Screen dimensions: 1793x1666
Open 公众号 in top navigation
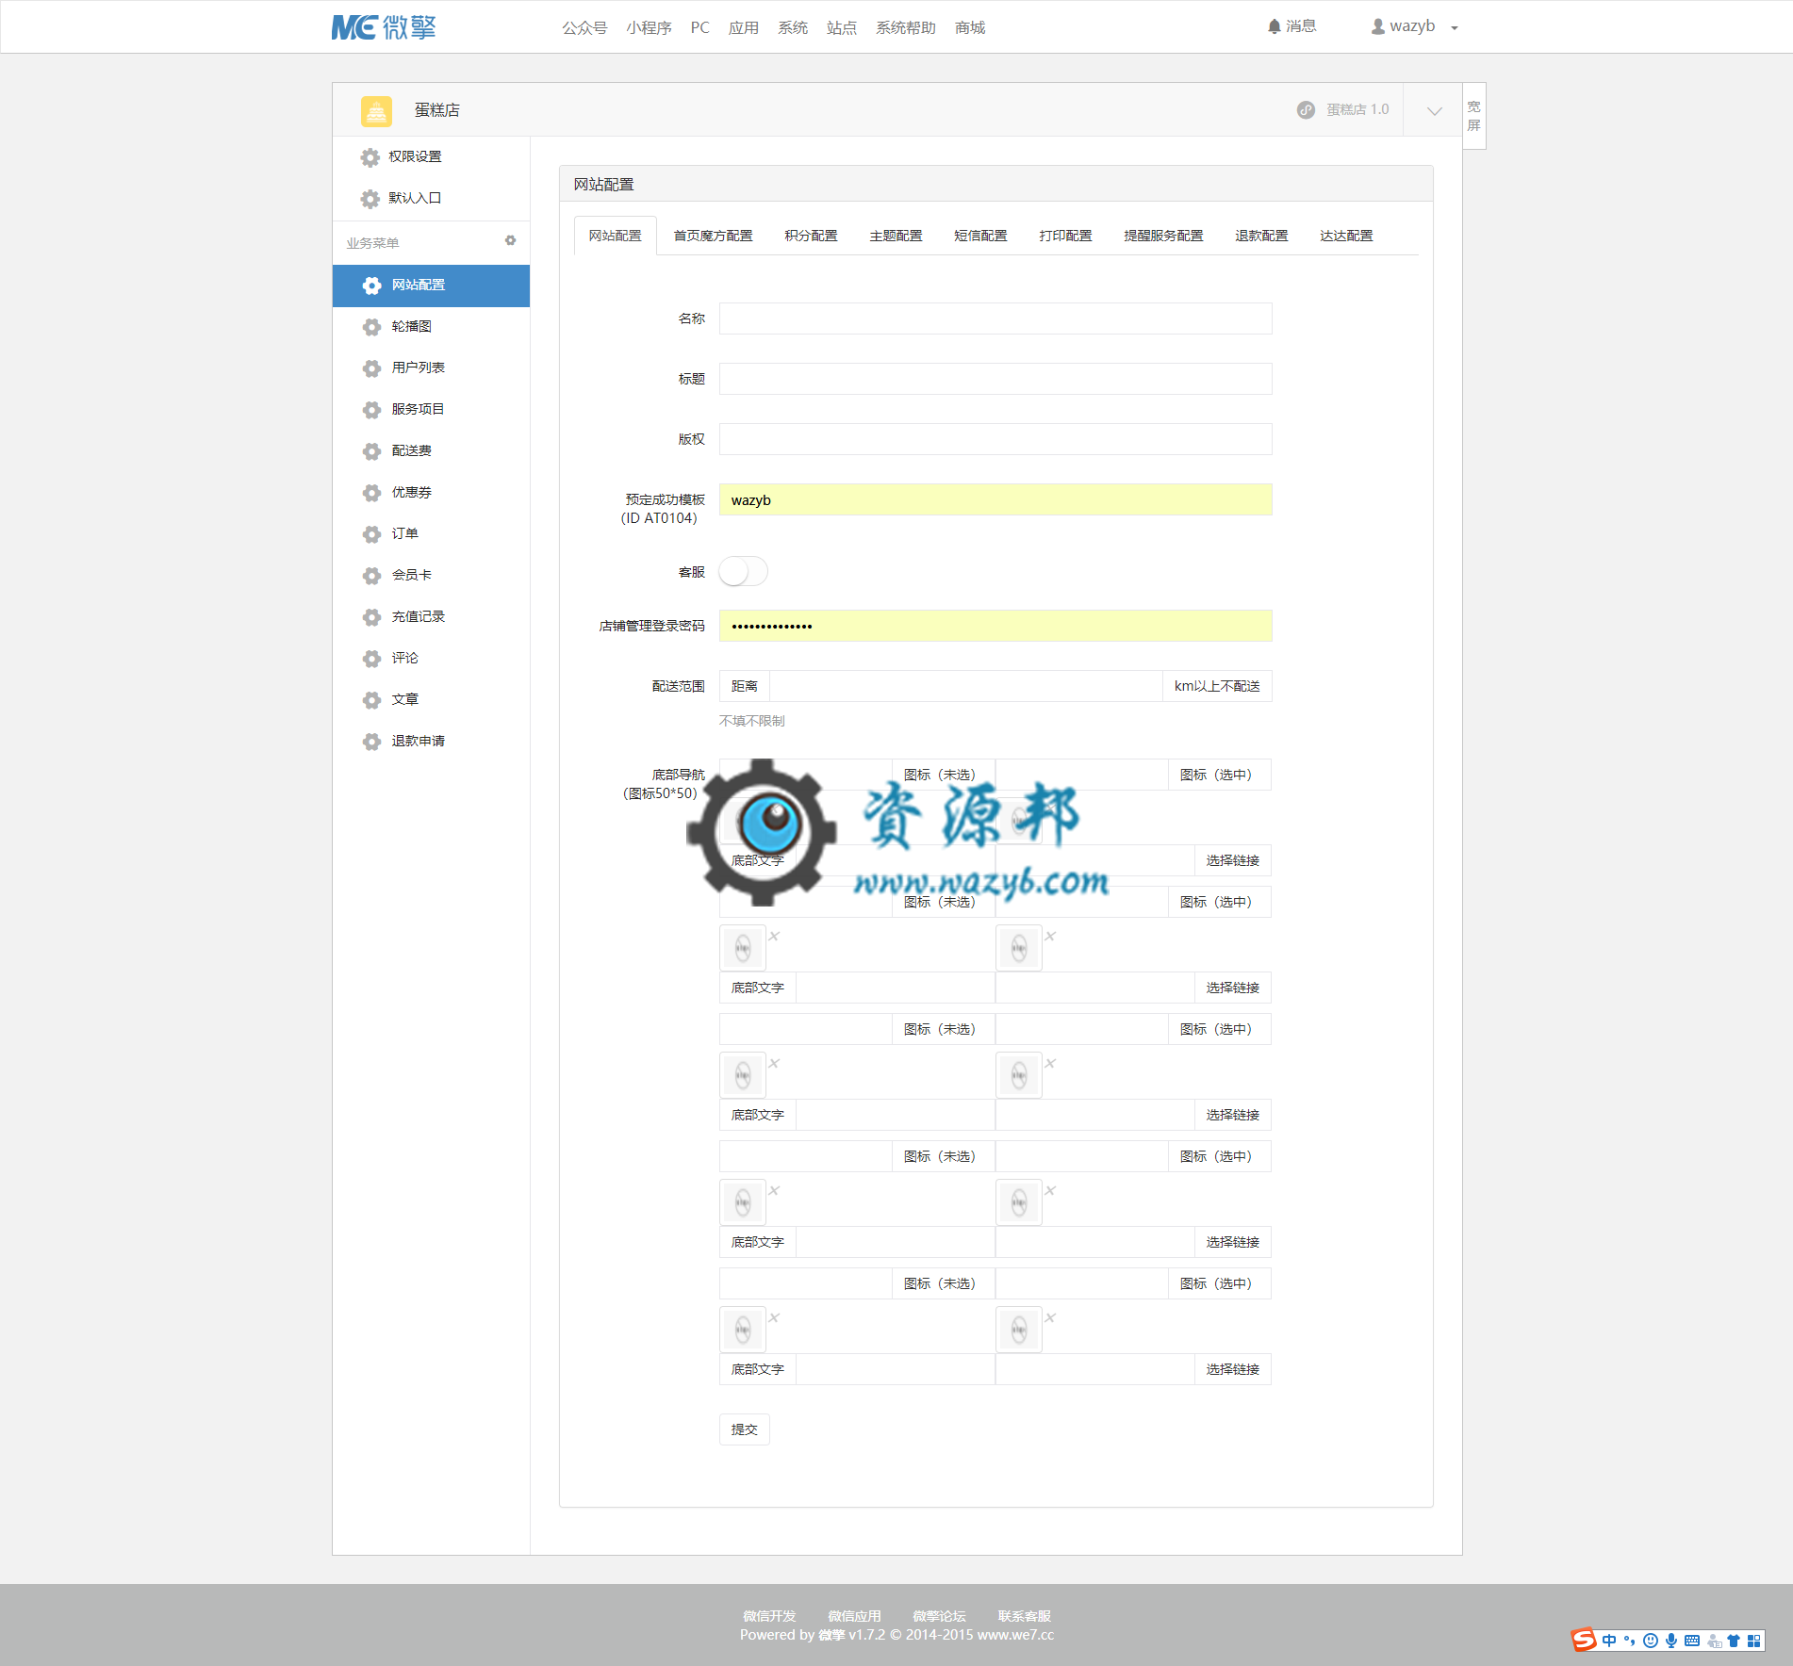coord(584,27)
